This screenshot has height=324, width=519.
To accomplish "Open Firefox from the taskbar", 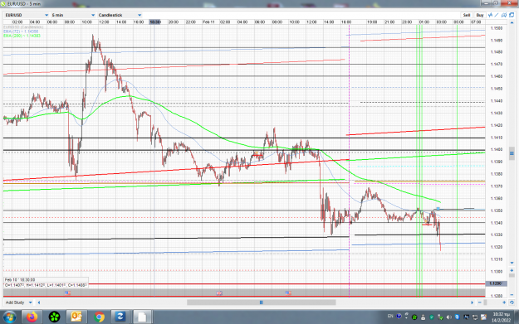I will [x=32, y=317].
